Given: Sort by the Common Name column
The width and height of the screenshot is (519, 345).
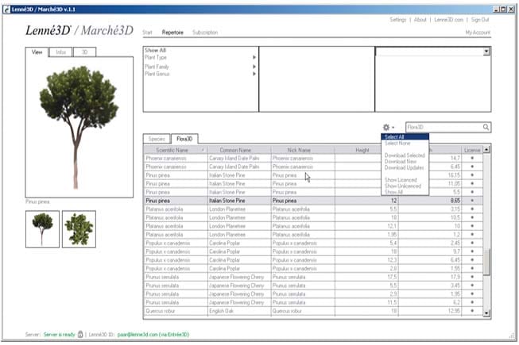Looking at the screenshot, I should coord(239,150).
